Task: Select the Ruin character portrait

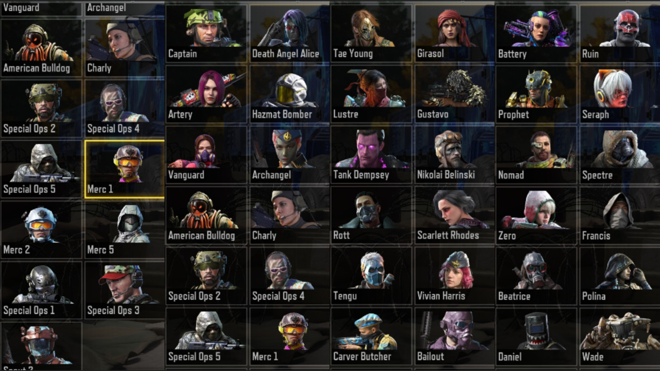Action: click(620, 33)
